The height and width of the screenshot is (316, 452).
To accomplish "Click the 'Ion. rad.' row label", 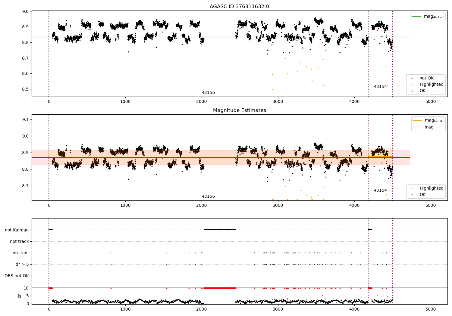I will click(x=20, y=253).
